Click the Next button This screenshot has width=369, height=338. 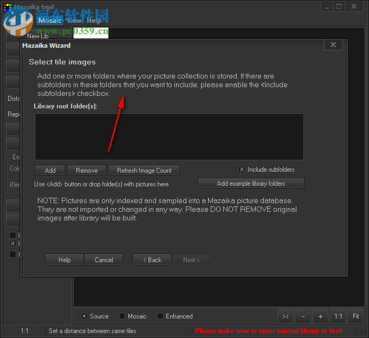(x=191, y=259)
